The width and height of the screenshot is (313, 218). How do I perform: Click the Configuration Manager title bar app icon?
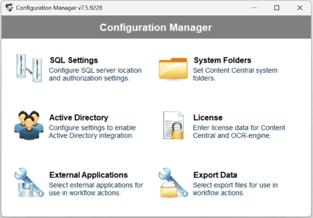coord(9,8)
